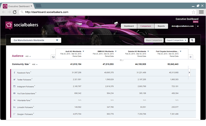206x126 pixels.
Task: Select the Executive Dashboard browser tab
Action: tap(18, 6)
